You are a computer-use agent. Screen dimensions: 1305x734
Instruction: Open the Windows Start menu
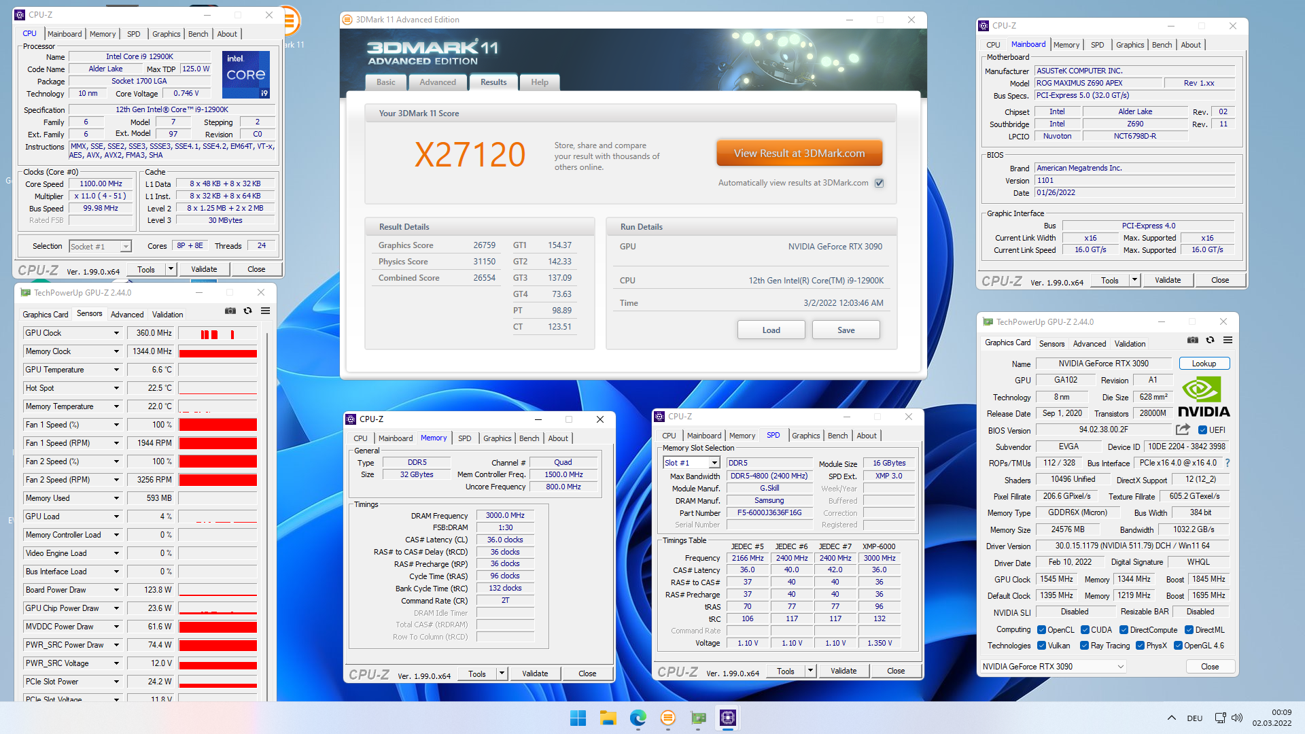click(578, 718)
